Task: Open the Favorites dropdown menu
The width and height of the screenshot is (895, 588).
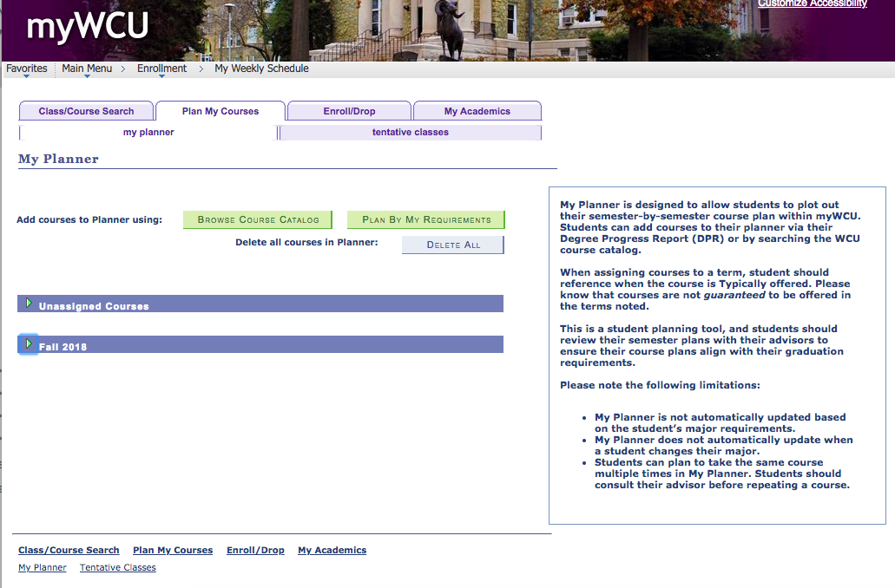Action: [x=26, y=69]
